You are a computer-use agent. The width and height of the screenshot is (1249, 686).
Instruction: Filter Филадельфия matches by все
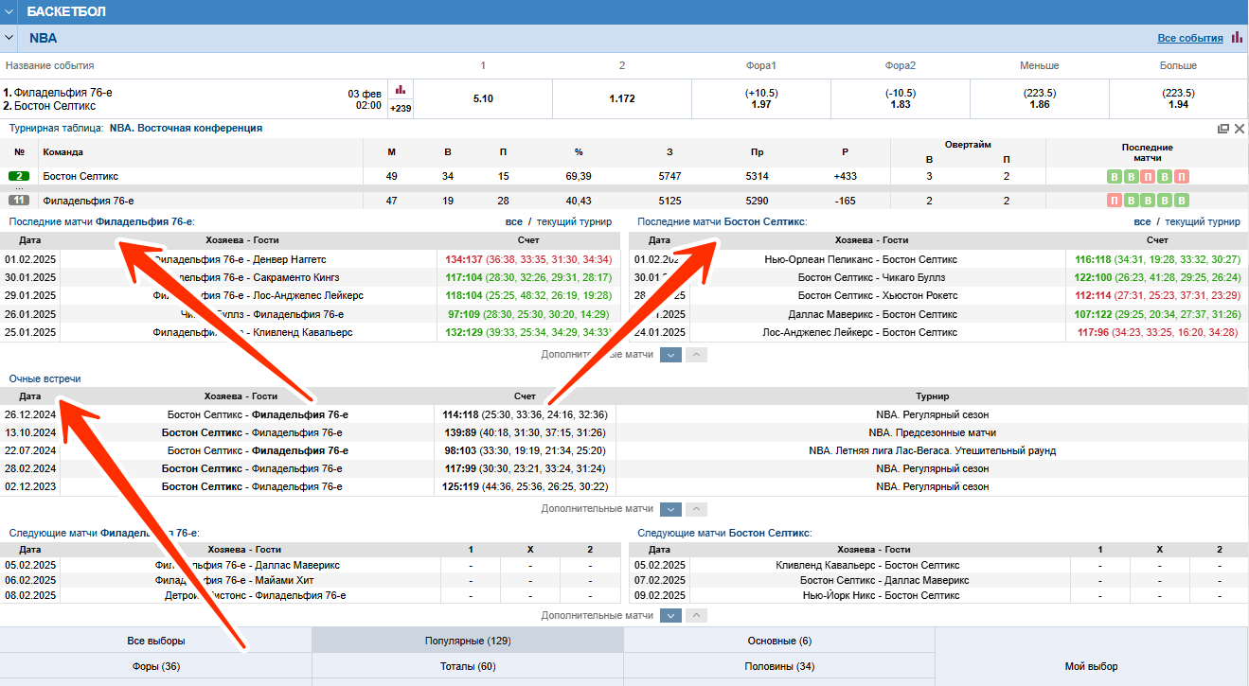coord(514,221)
